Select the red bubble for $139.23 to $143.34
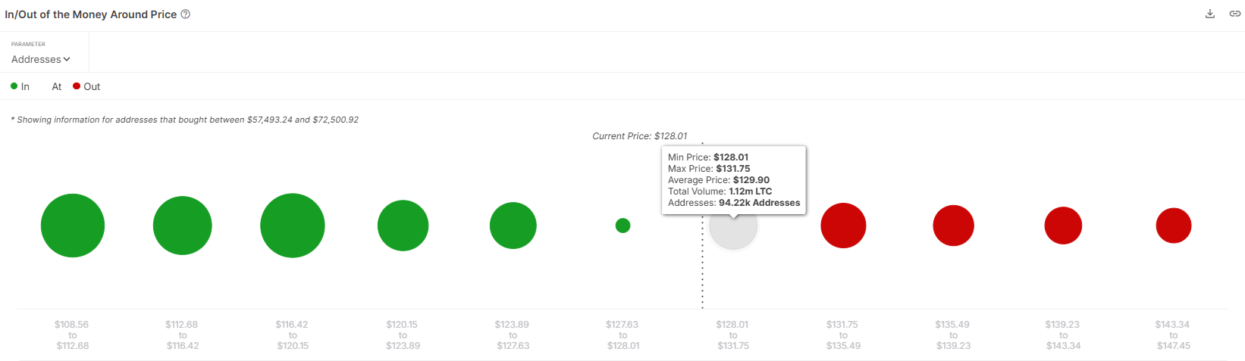Image resolution: width=1245 pixels, height=361 pixels. (1063, 226)
